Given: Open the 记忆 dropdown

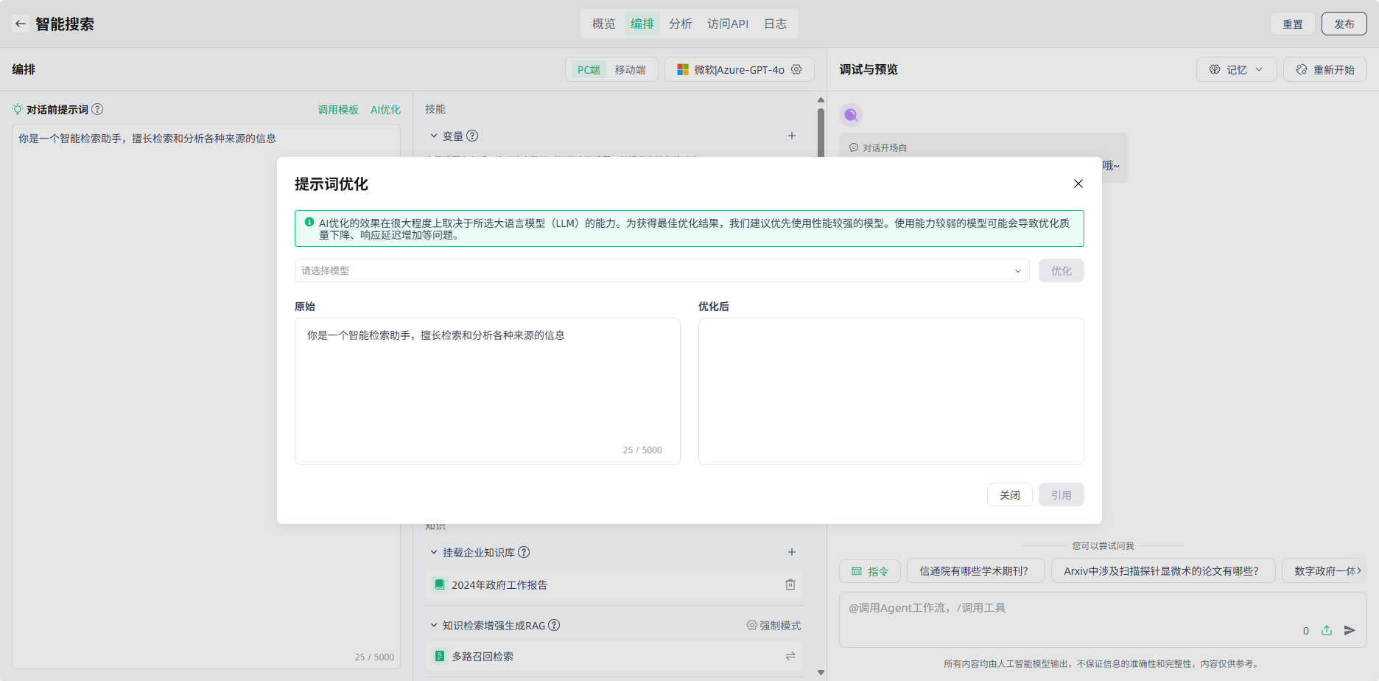Looking at the screenshot, I should (x=1237, y=69).
